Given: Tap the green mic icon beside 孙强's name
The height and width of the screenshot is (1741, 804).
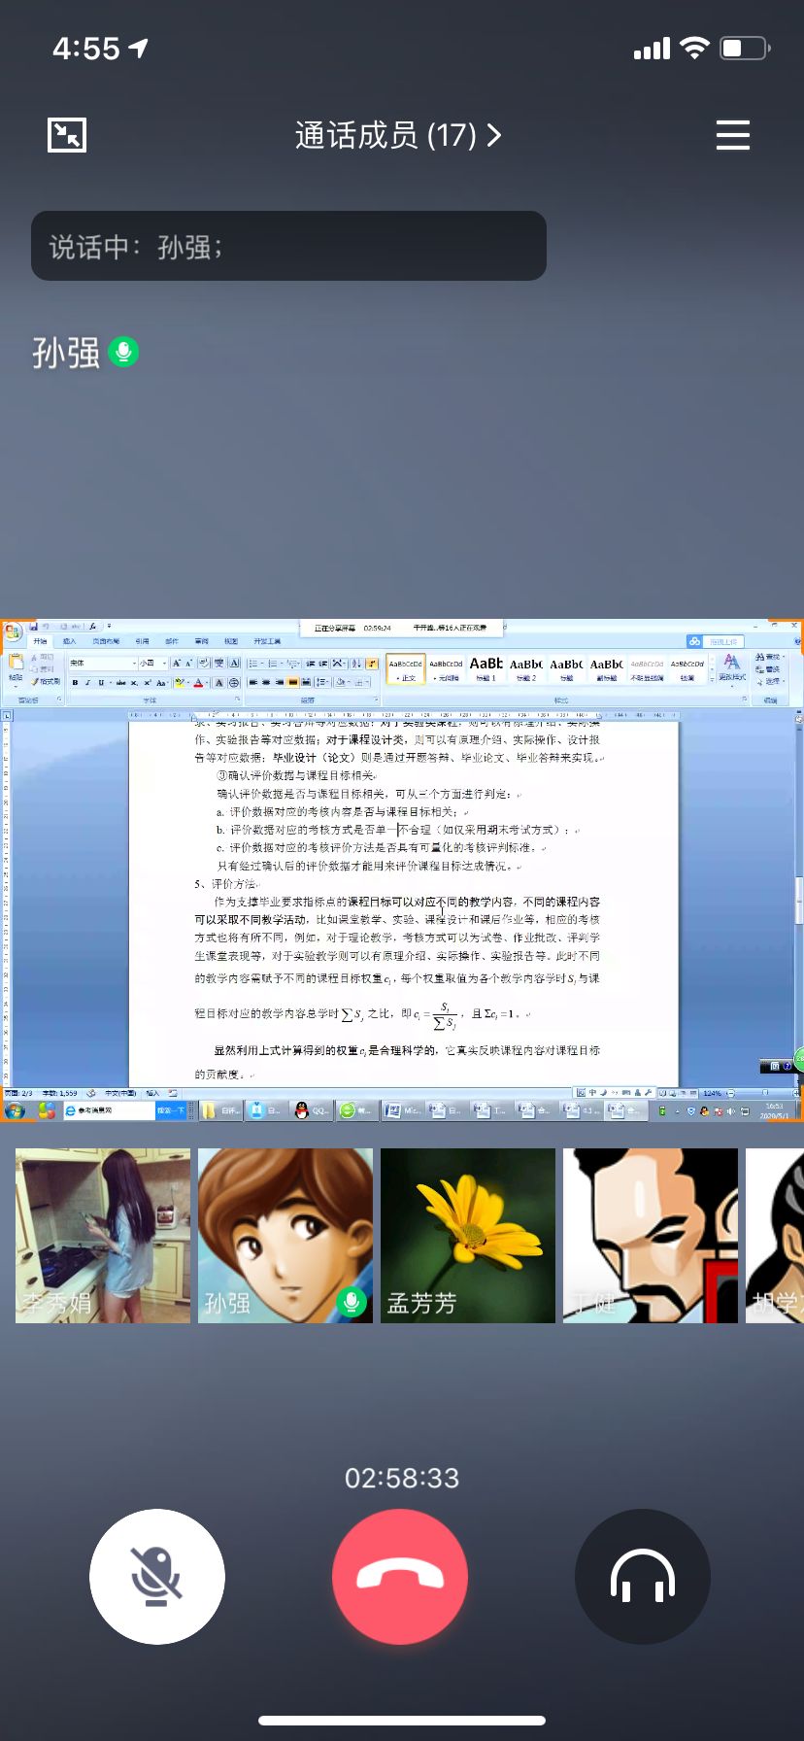Looking at the screenshot, I should (123, 352).
